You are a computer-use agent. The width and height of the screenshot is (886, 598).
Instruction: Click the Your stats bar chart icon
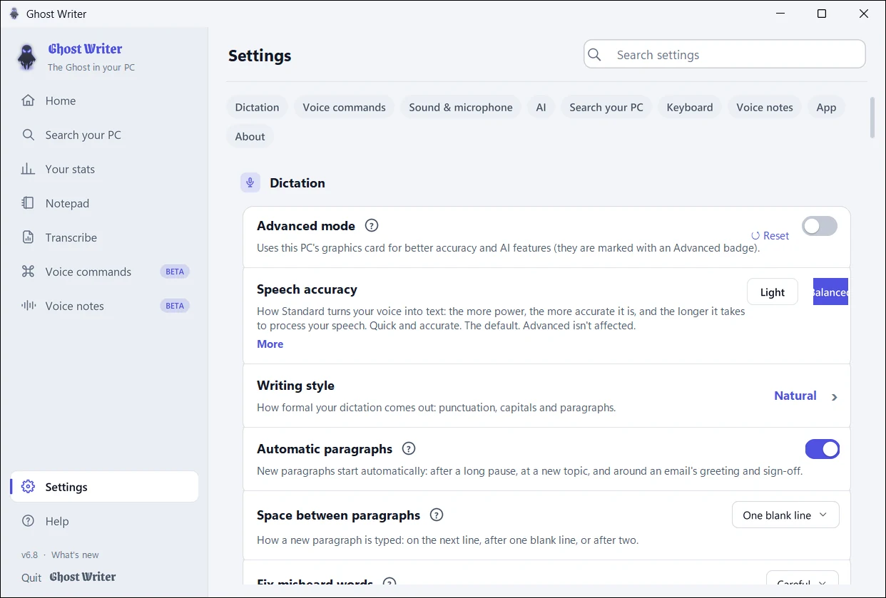(28, 169)
